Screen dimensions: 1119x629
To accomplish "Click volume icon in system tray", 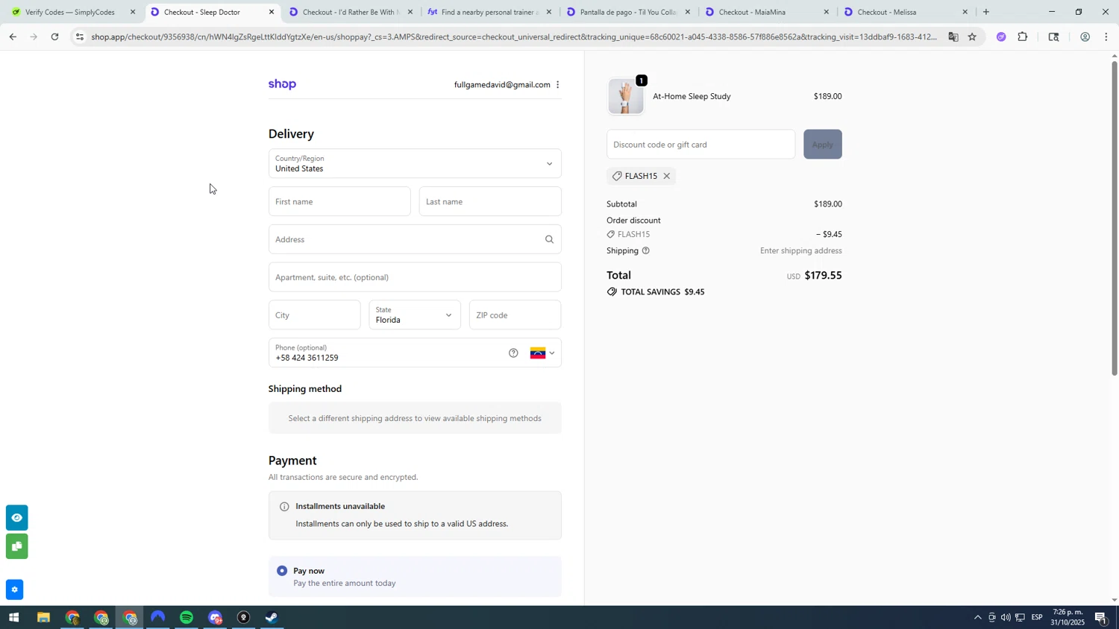I will 1006,618.
